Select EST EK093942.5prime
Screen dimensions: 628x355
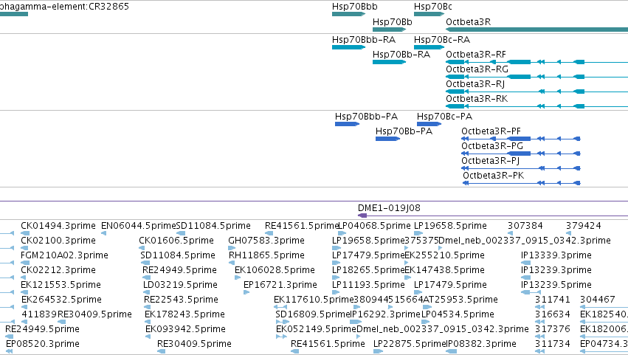(x=185, y=329)
